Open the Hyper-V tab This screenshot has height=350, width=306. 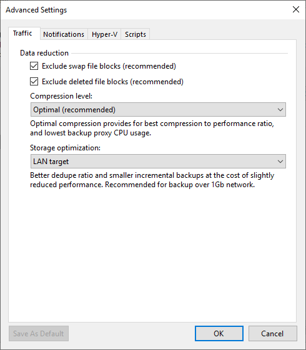pos(104,34)
